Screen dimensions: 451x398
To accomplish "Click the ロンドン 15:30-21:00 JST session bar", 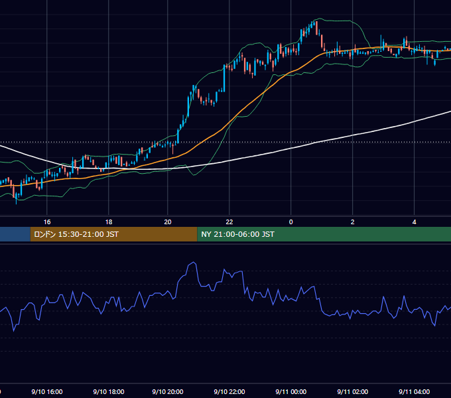I will pyautogui.click(x=113, y=234).
